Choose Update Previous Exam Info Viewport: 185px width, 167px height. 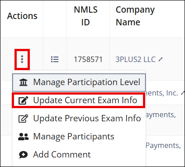[79, 119]
